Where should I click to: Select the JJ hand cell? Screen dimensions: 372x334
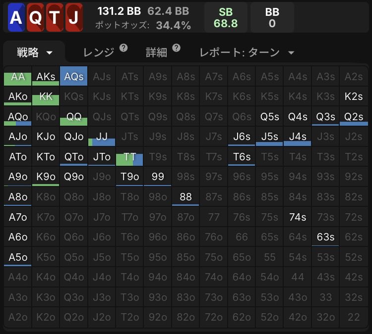[102, 137]
